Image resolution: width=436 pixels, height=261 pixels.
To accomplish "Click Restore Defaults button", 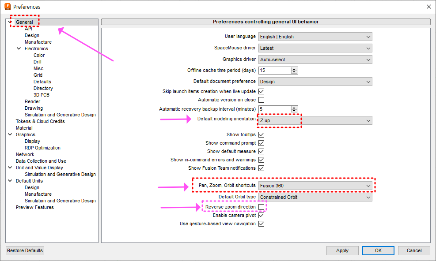I will pos(25,250).
